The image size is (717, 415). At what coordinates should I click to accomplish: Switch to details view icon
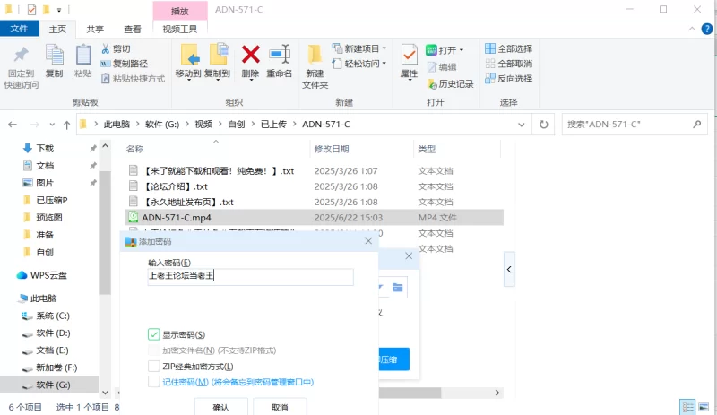(x=687, y=407)
